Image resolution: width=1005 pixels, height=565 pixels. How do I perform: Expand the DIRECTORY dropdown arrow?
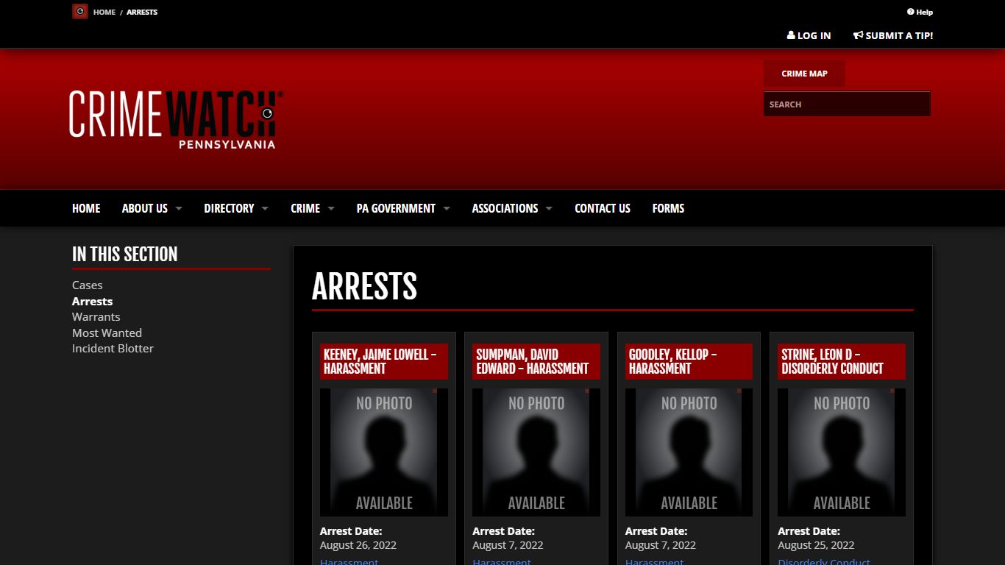pos(265,209)
